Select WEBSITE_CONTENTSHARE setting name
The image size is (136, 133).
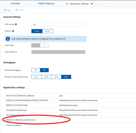coord(17,105)
